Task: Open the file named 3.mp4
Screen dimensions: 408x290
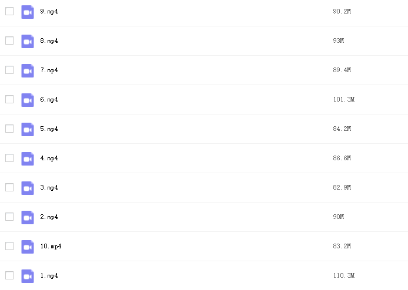Action: click(49, 188)
